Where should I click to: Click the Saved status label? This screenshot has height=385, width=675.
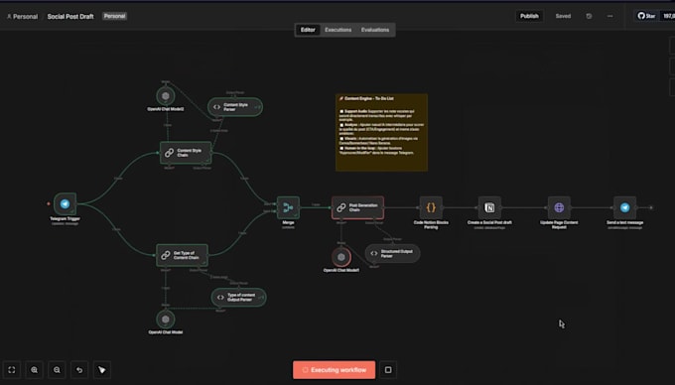point(563,16)
